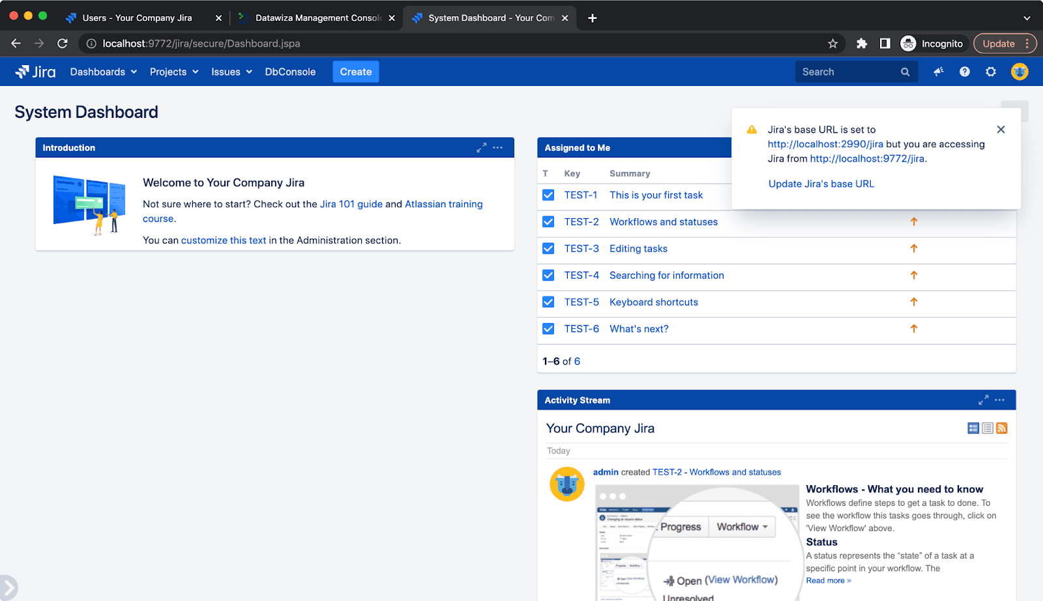Dismiss the base URL warning popup
The height and width of the screenshot is (601, 1043).
(1001, 130)
